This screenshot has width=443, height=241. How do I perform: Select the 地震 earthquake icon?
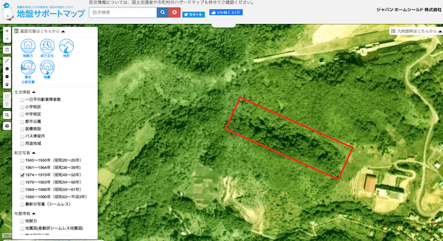pyautogui.click(x=47, y=68)
